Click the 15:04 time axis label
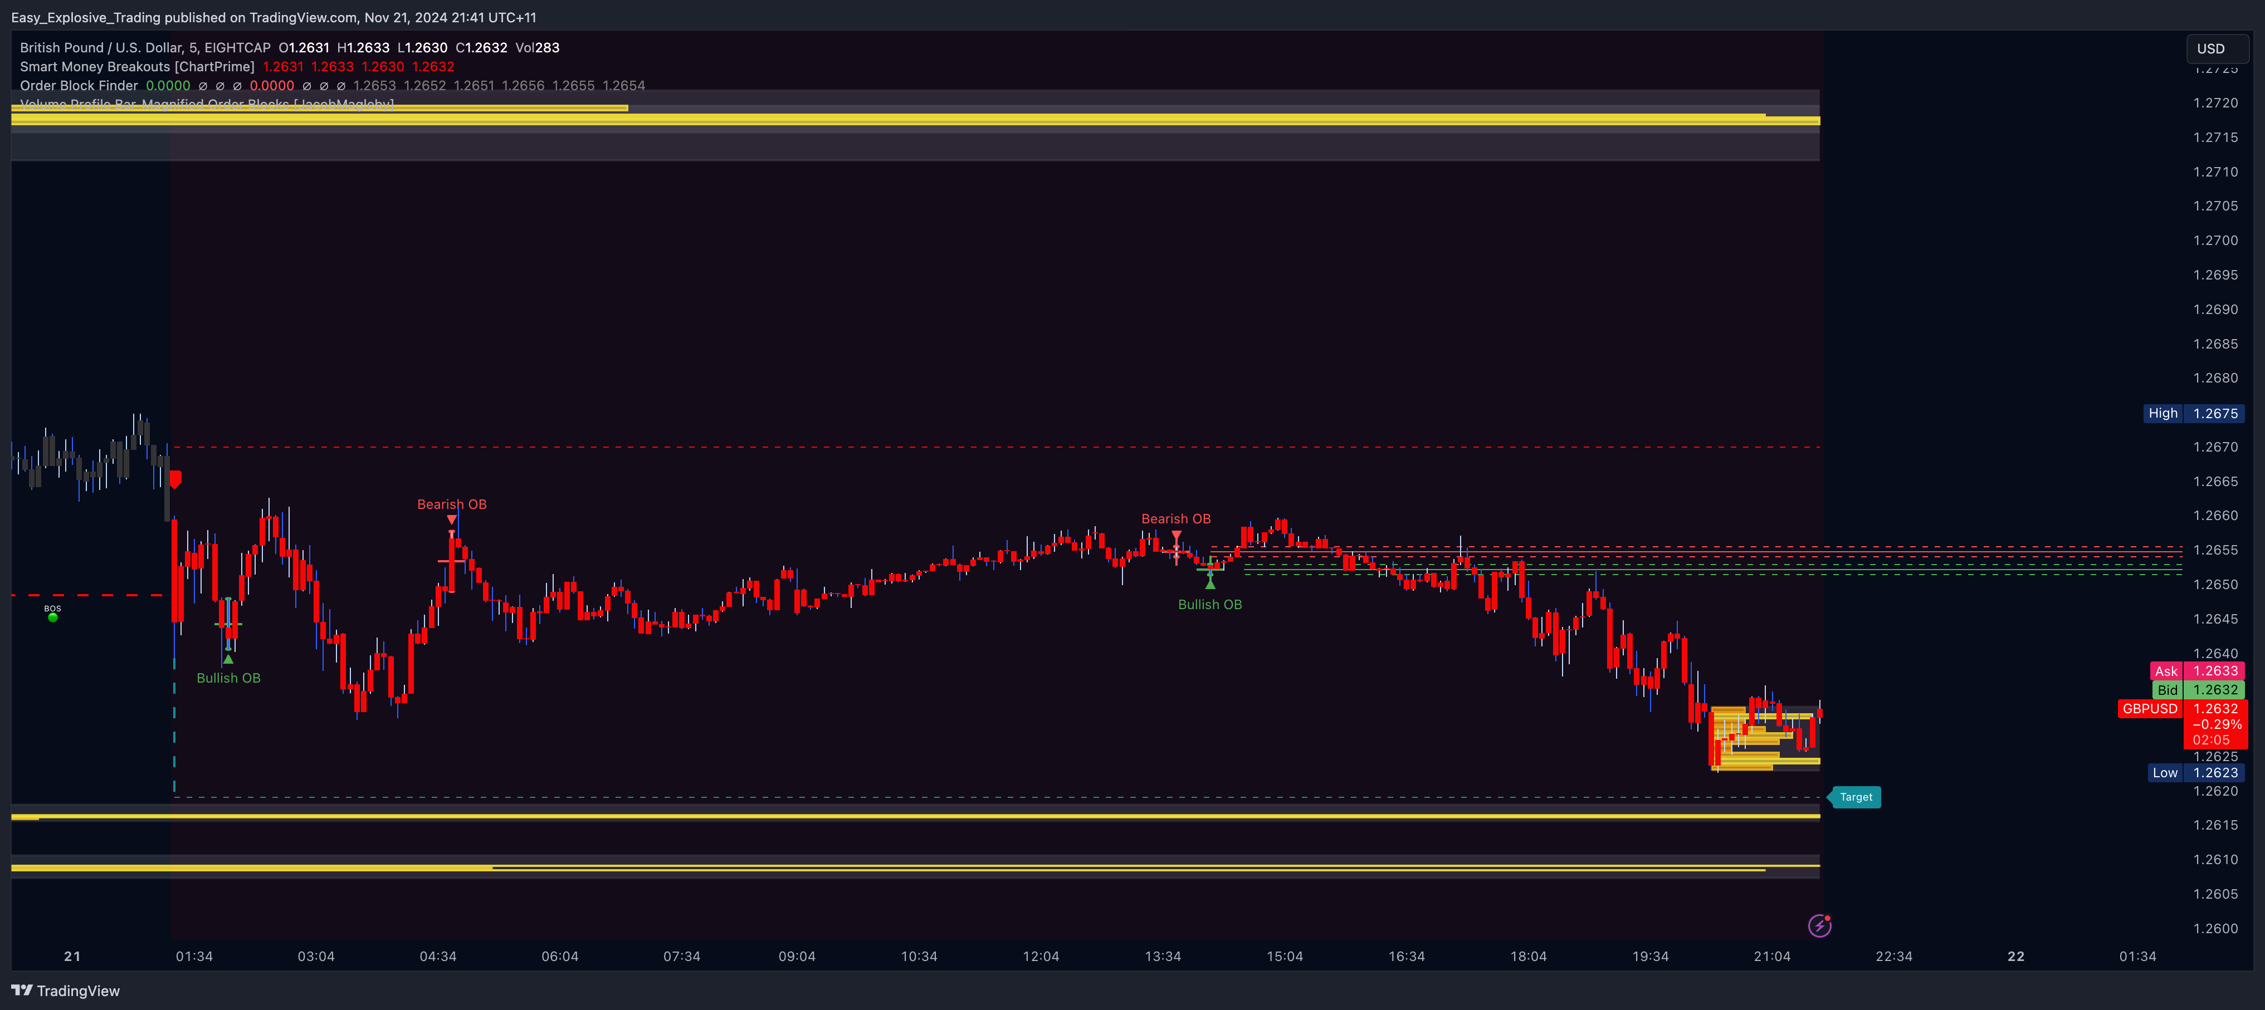 [x=1285, y=957]
